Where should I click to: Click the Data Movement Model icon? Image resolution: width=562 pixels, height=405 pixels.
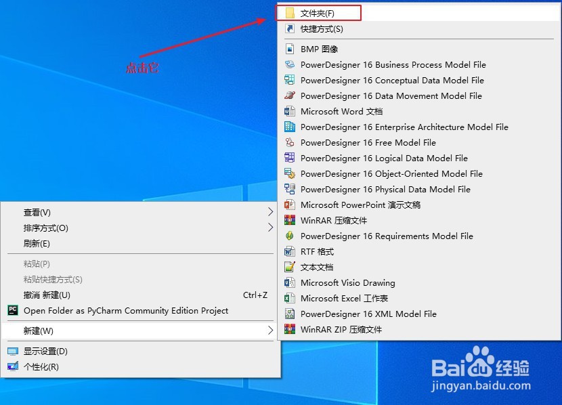tap(290, 95)
